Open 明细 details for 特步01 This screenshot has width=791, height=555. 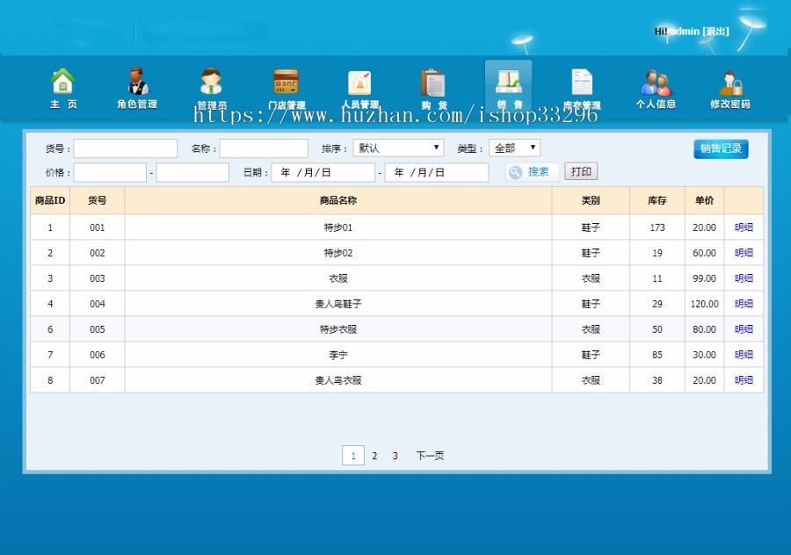click(x=743, y=227)
